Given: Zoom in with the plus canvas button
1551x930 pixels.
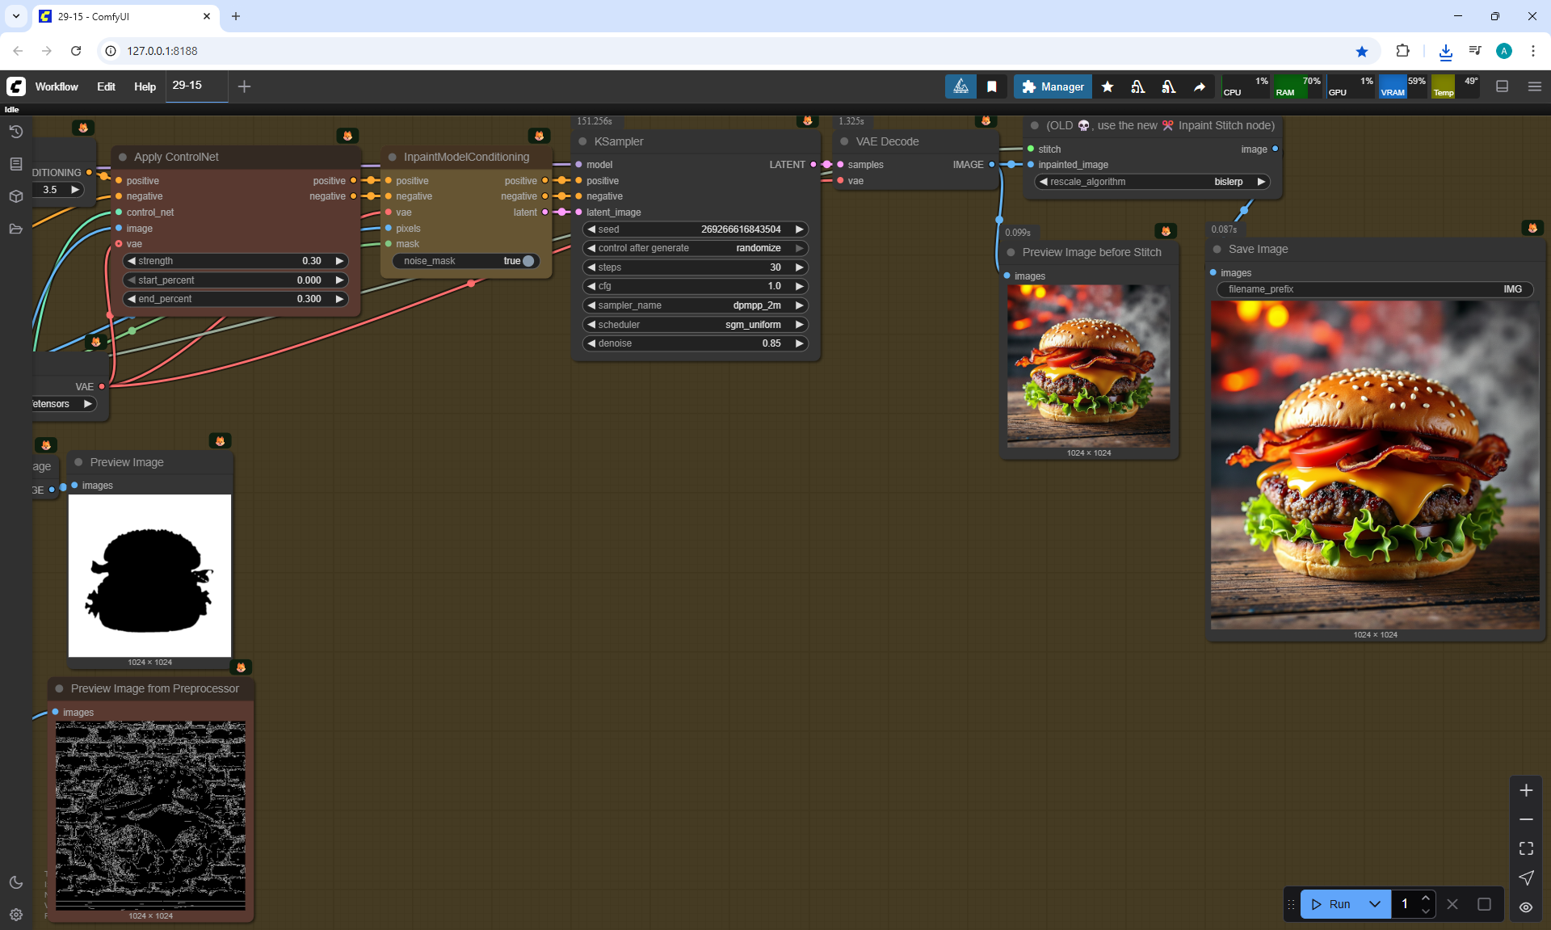Looking at the screenshot, I should [x=1526, y=790].
